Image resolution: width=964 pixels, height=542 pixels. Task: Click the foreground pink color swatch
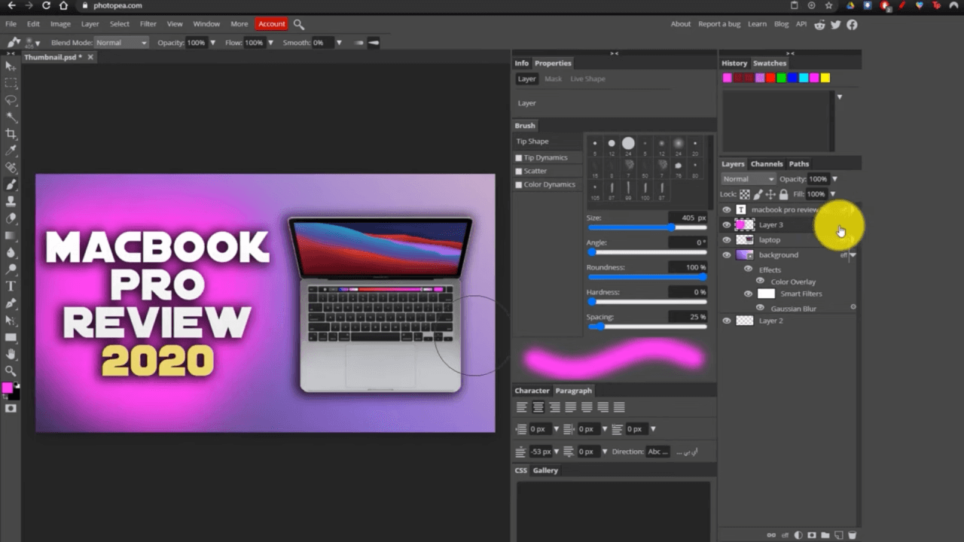point(7,388)
